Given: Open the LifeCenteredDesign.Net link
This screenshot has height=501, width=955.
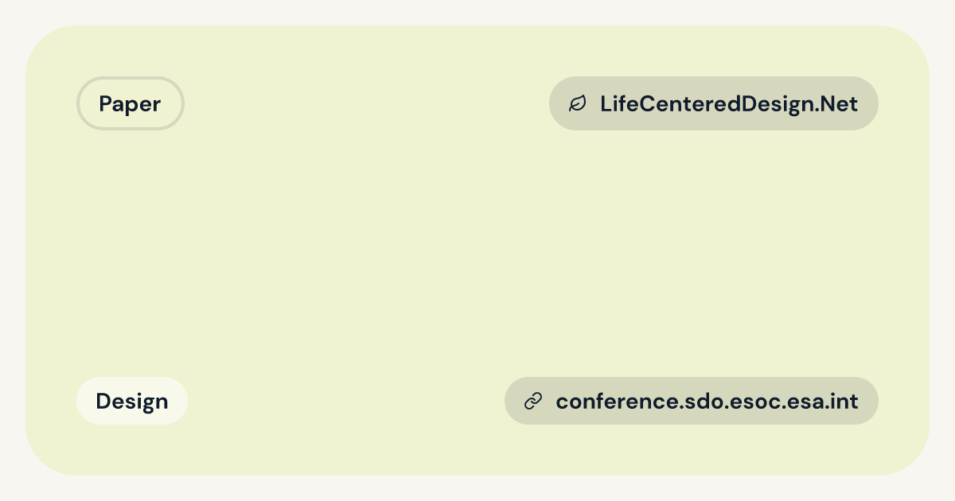Looking at the screenshot, I should (x=714, y=103).
